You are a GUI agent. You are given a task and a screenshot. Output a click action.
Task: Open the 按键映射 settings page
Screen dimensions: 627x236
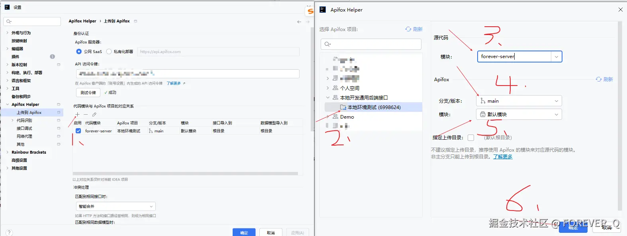click(x=19, y=41)
